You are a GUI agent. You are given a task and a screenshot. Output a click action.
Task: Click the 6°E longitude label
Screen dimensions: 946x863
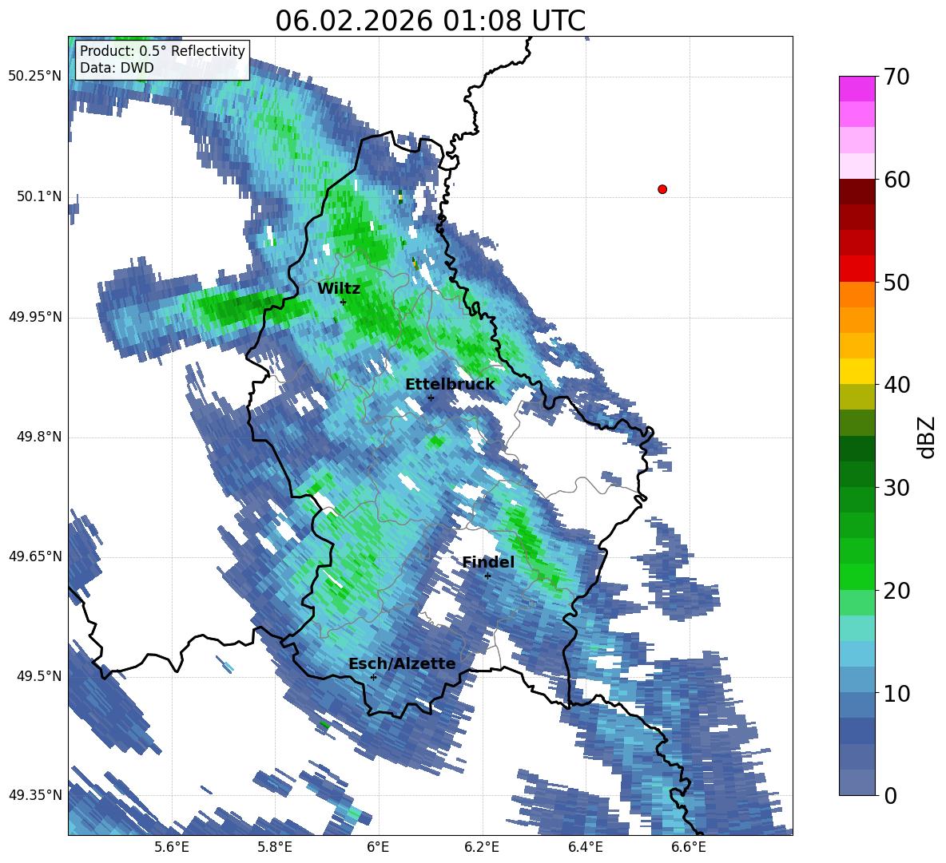378,847
